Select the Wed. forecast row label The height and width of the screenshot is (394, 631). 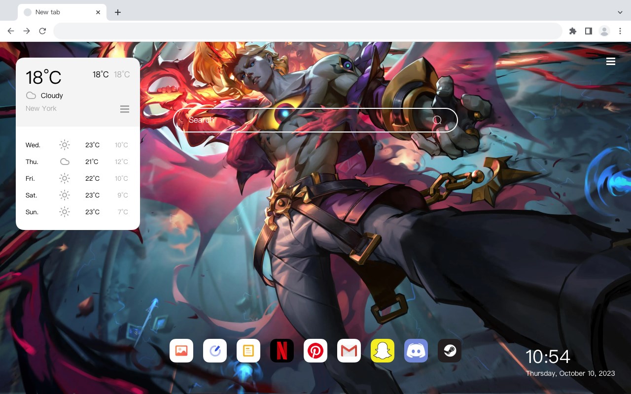pos(33,145)
